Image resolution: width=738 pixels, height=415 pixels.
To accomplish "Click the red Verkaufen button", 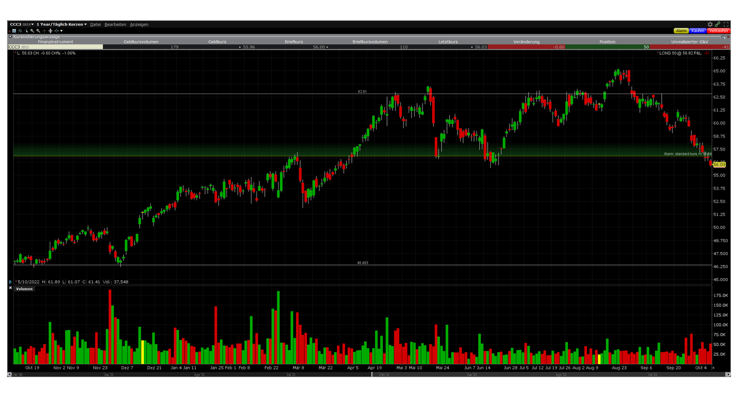I will tap(718, 31).
